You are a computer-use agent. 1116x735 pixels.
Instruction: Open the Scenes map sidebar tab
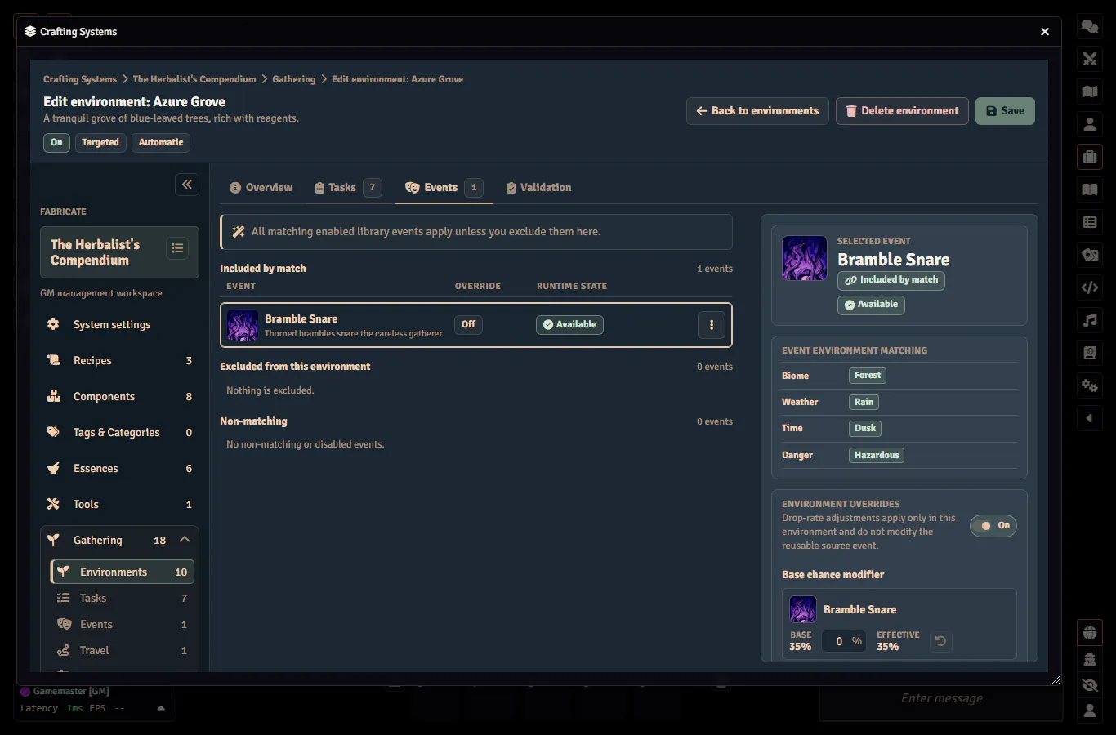pyautogui.click(x=1090, y=91)
